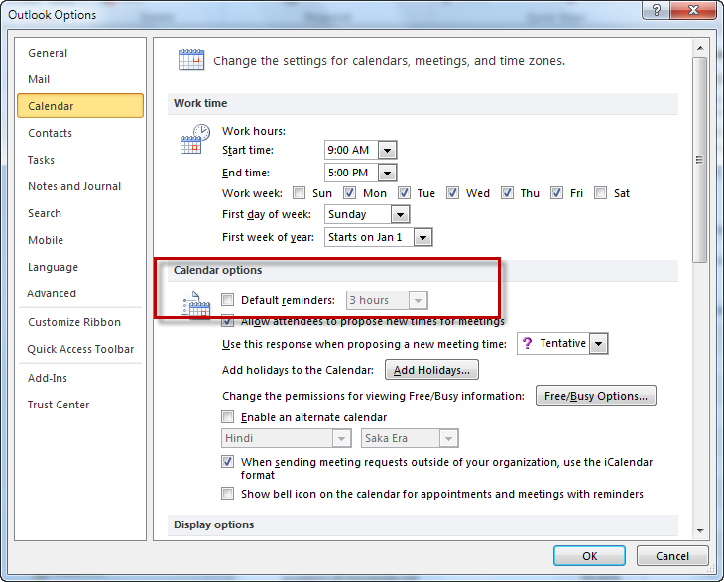Click the calendar header icon
The height and width of the screenshot is (582, 724).
[191, 59]
